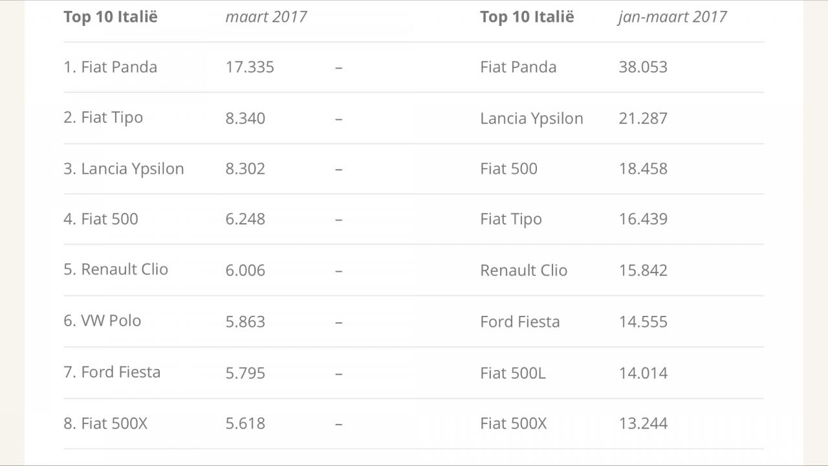
Task: Click the 14.555 Ford Fiesta figure
Action: click(x=643, y=322)
